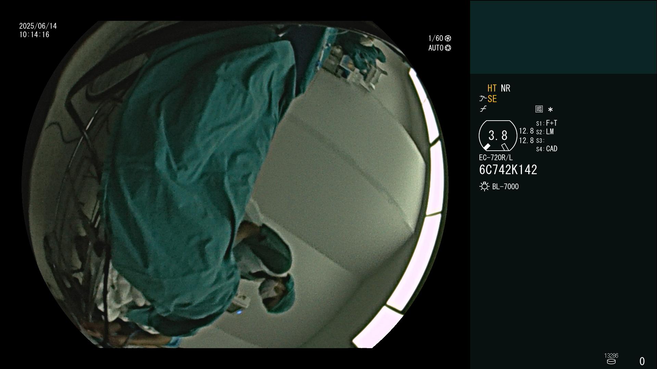Click the date 2025/06/14
657x369 pixels.
tap(38, 26)
